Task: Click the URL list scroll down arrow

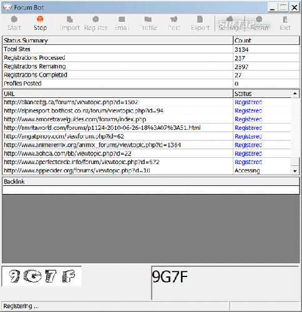Action: tap(295, 171)
